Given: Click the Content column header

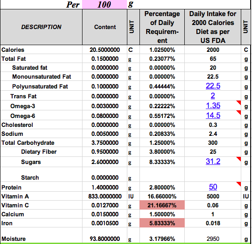Looking at the screenshot, I should tap(105, 27).
